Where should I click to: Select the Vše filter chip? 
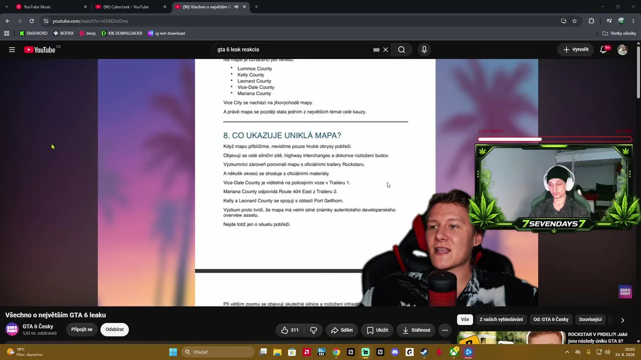tap(465, 319)
